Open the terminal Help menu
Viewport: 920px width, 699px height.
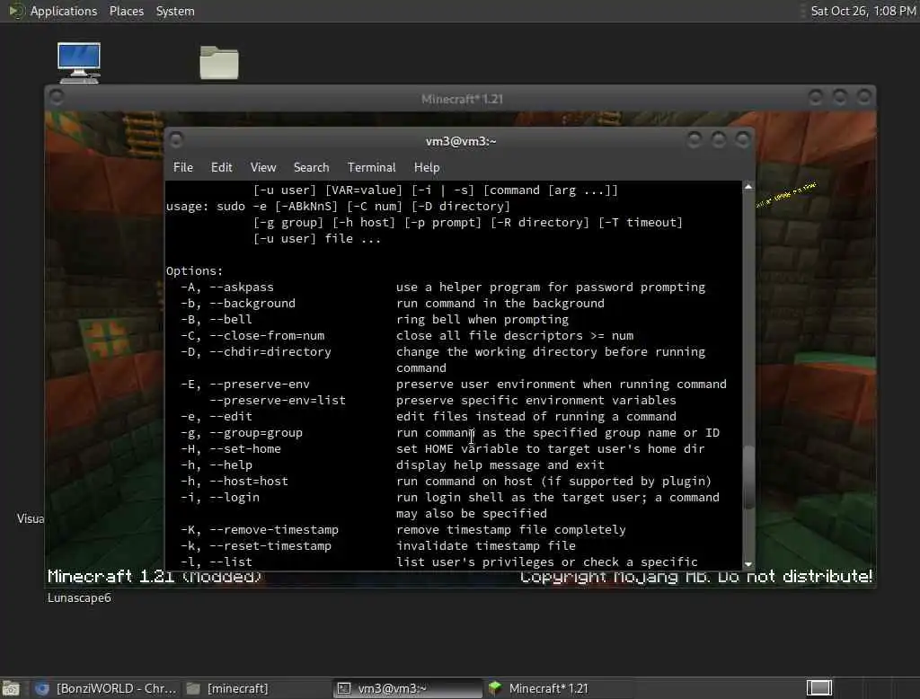click(427, 167)
